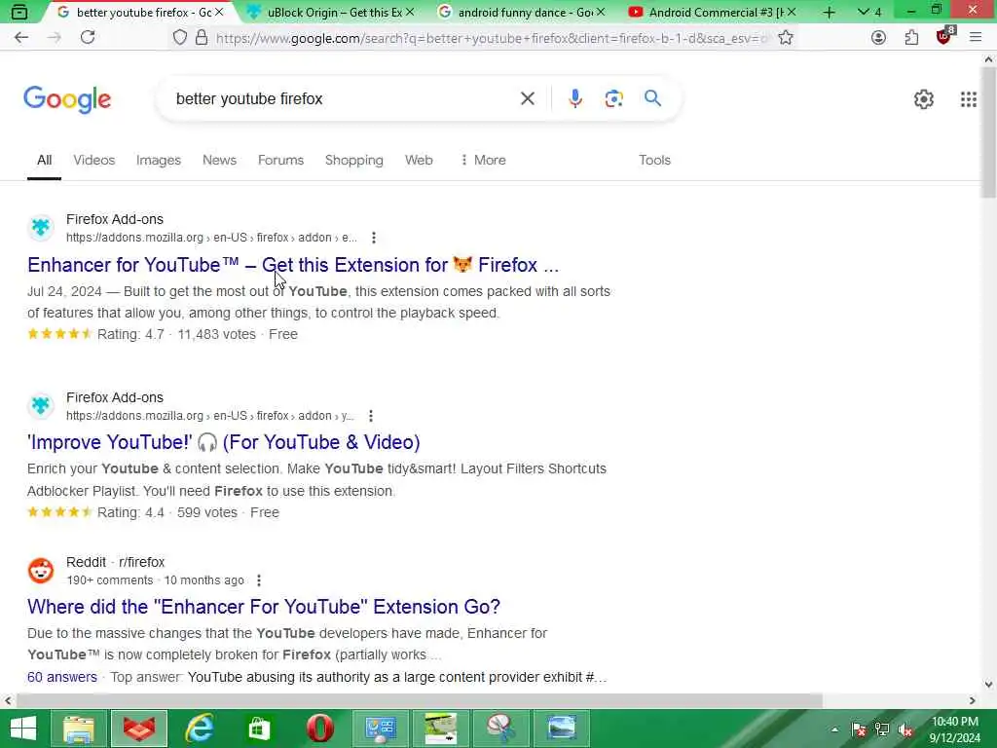
Task: Open options dots for the Reddit result
Action: [x=259, y=580]
